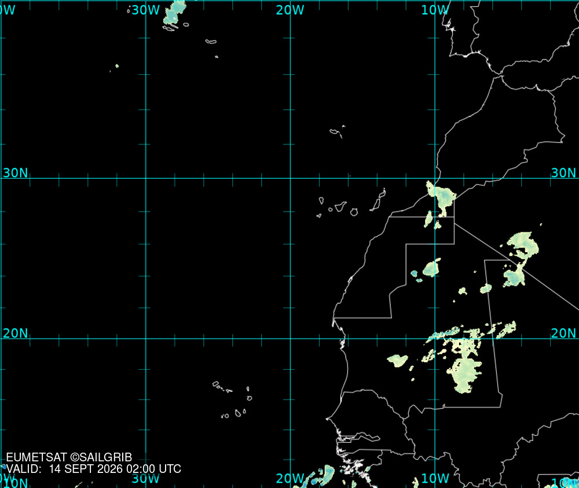Viewport: 579px width, 488px height.
Task: Click the 30N and 20W gridline intersection
Action: pyautogui.click(x=290, y=178)
